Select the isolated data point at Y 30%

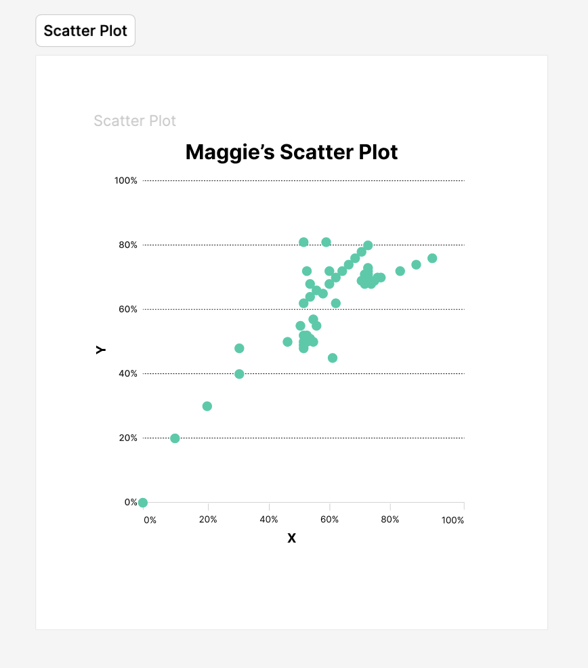click(207, 406)
